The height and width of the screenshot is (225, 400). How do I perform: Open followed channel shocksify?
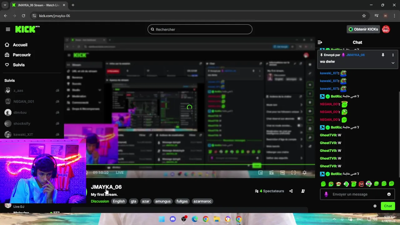click(x=32, y=123)
